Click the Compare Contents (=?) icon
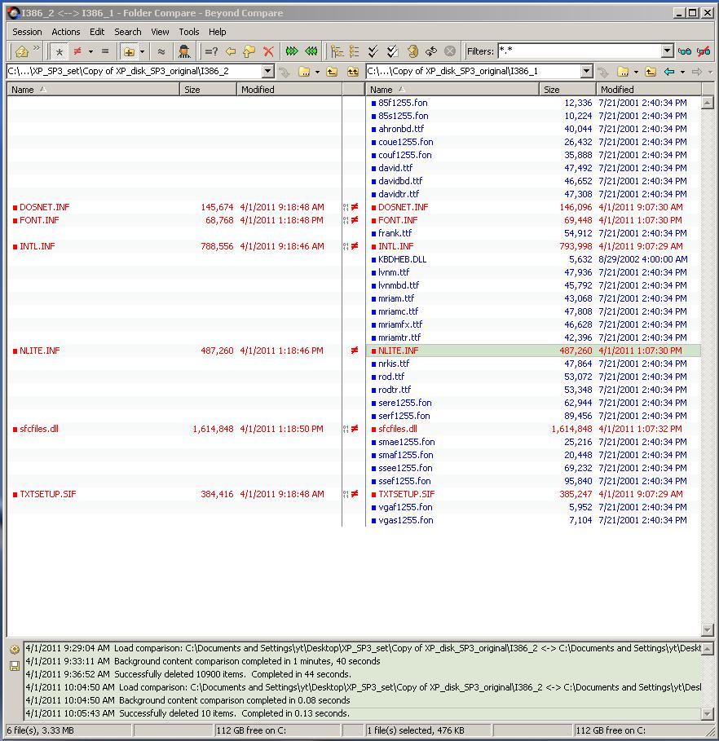This screenshot has height=741, width=719. (x=211, y=51)
